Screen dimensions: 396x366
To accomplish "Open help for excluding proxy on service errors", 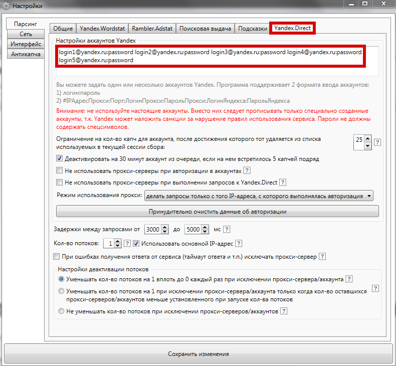I will point(322,256).
